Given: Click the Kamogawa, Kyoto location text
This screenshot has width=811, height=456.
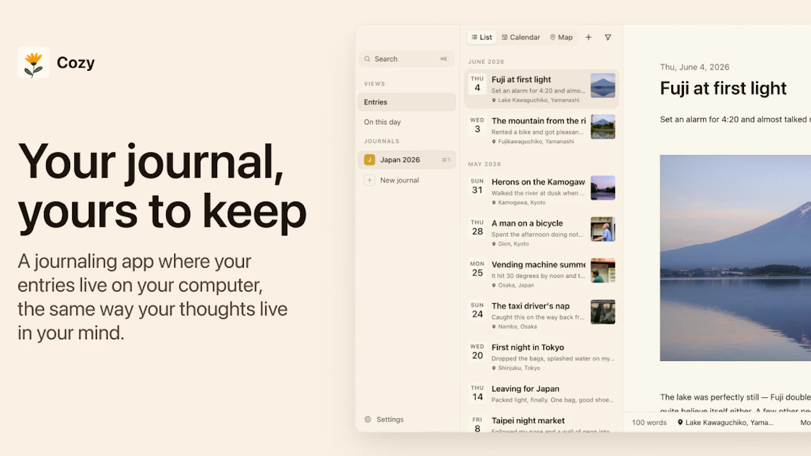Looking at the screenshot, I should point(522,202).
